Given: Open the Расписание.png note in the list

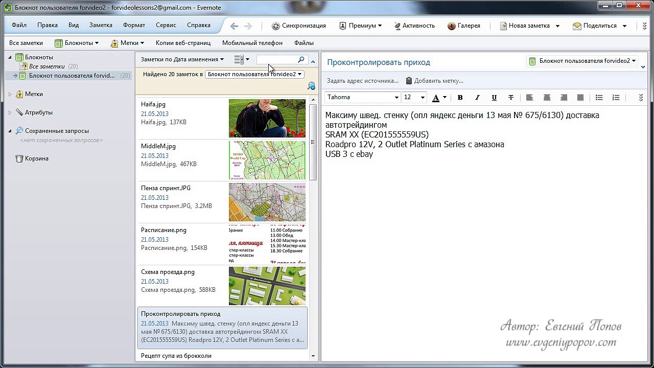Looking at the screenshot, I should pyautogui.click(x=223, y=244).
